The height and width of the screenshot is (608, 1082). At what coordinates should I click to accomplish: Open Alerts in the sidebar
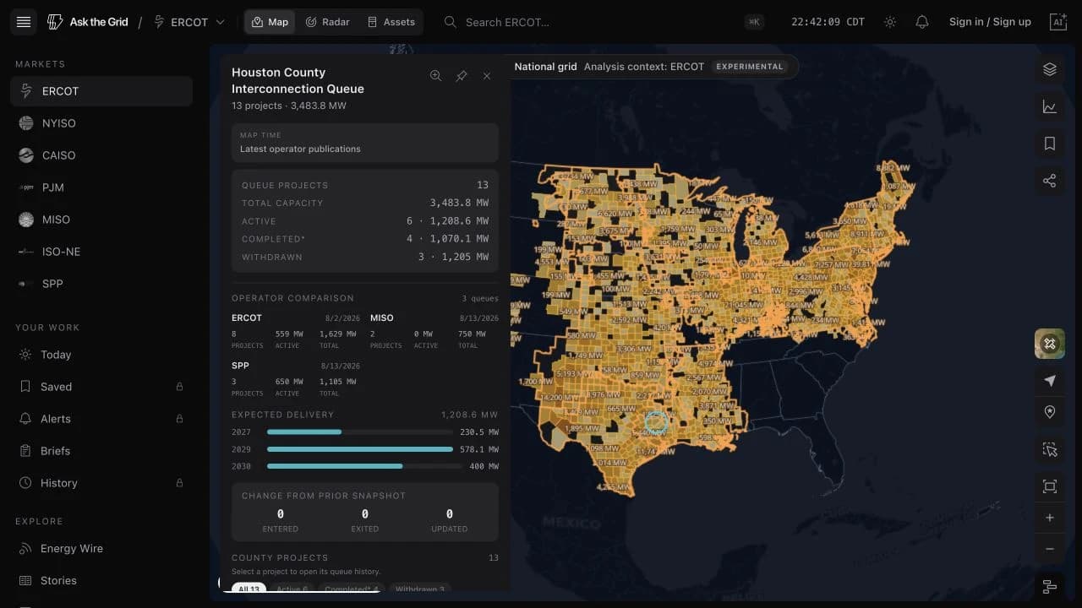[101, 419]
